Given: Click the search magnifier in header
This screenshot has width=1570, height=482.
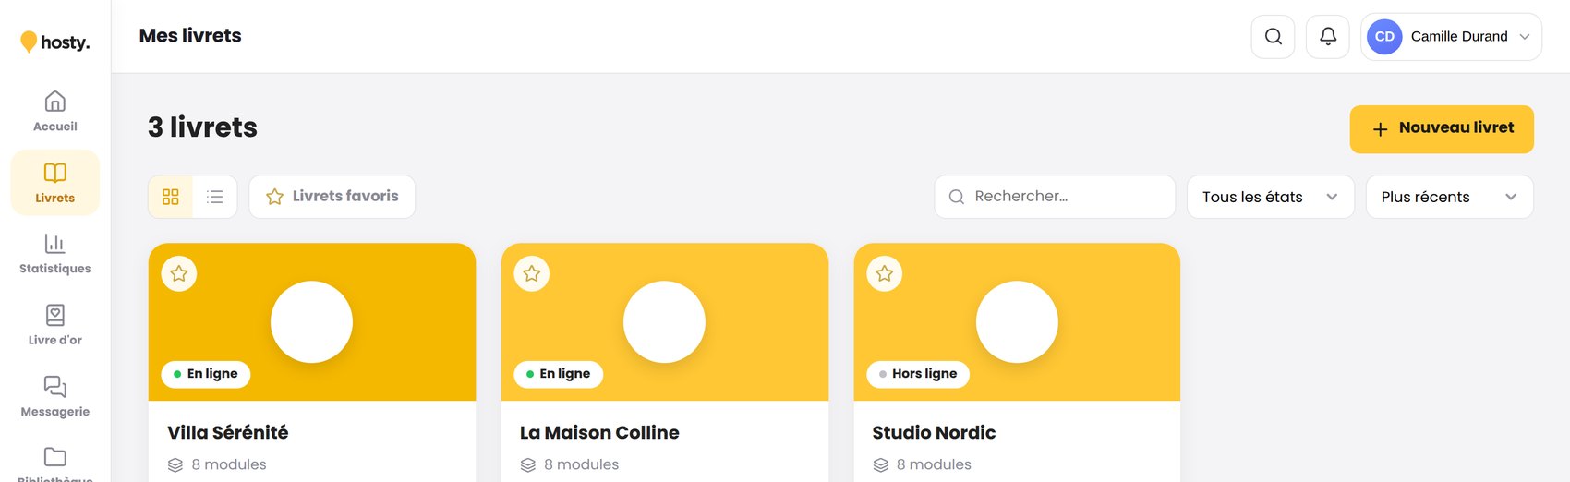Looking at the screenshot, I should (x=1273, y=37).
